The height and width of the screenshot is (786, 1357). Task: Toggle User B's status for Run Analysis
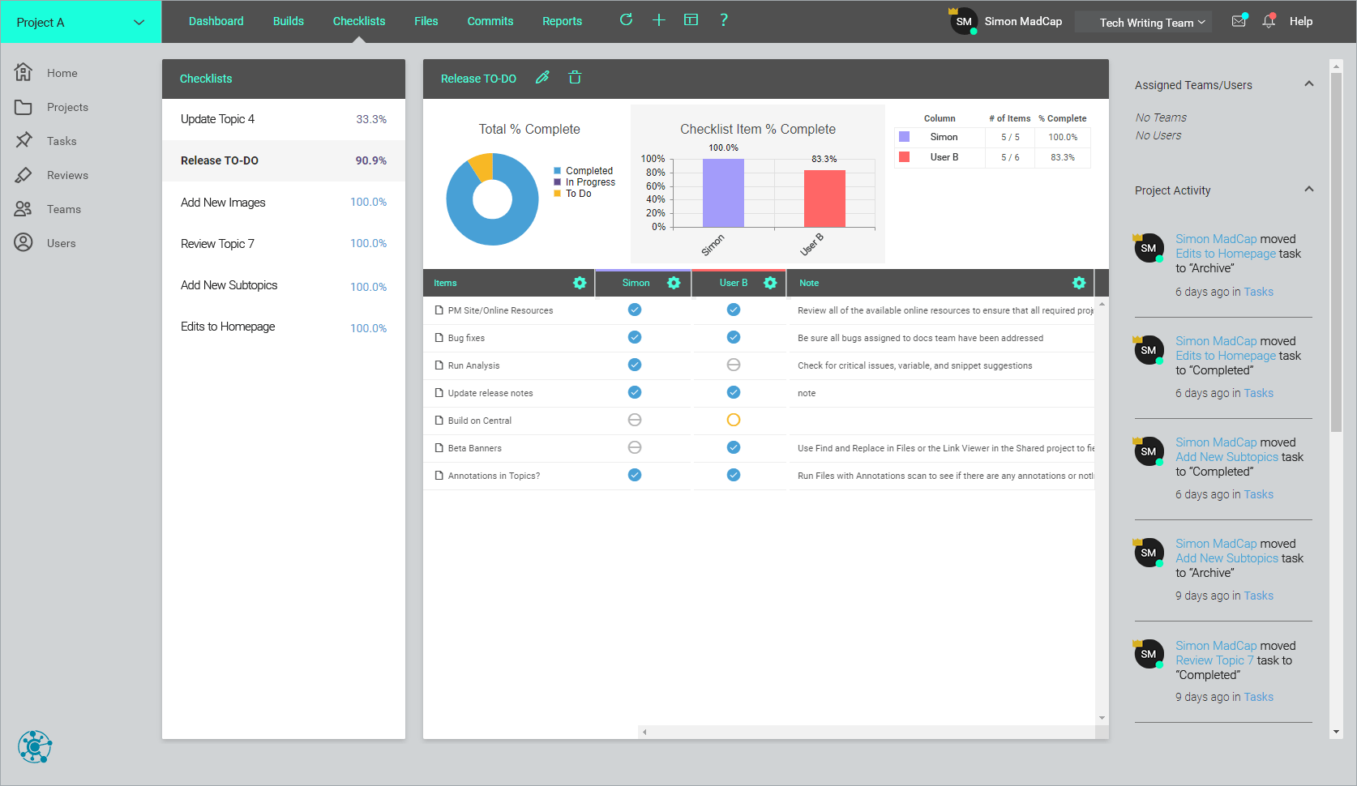734,365
